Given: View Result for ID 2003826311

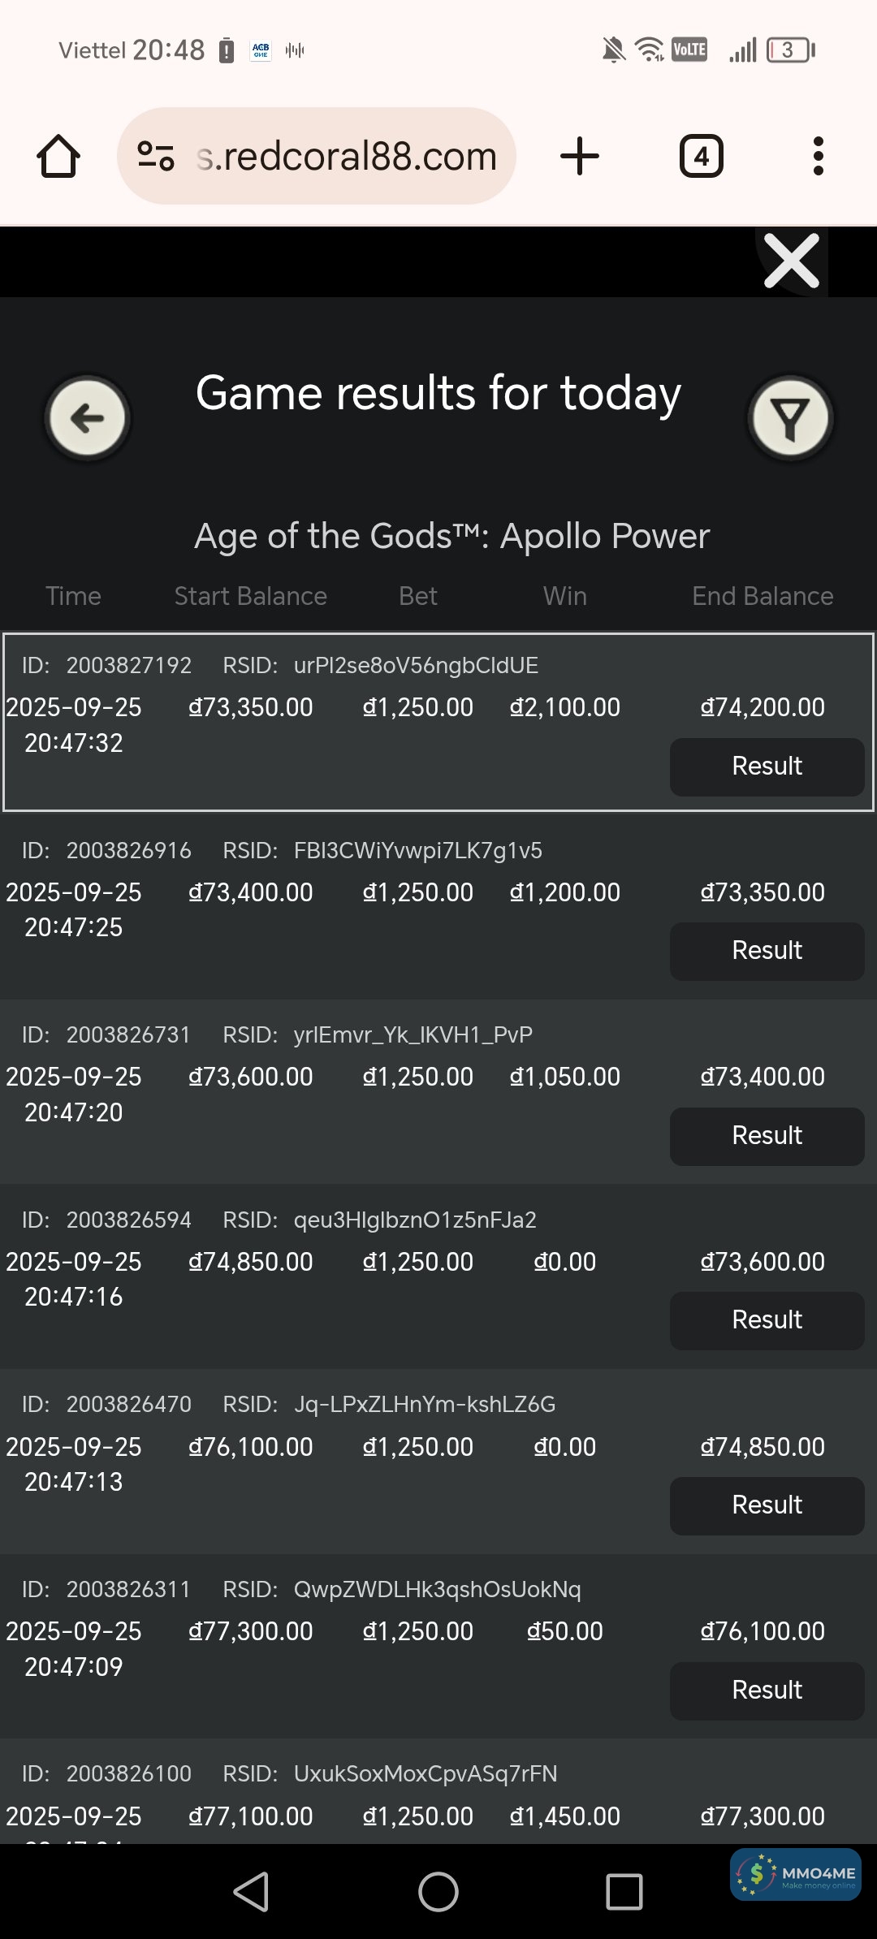Looking at the screenshot, I should 767,1691.
